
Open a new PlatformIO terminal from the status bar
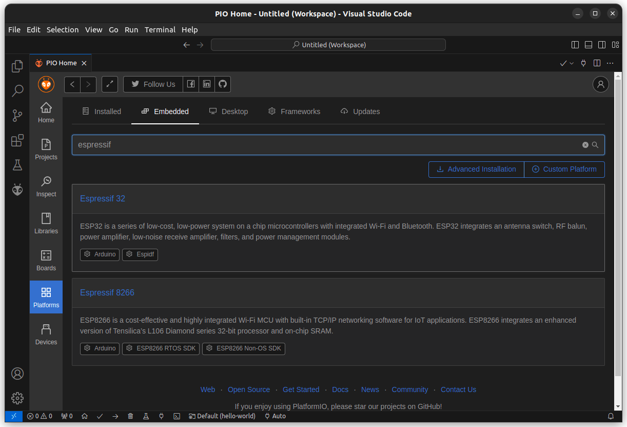(177, 416)
